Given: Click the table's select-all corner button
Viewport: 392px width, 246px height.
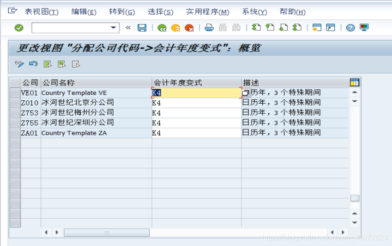Looking at the screenshot, I should pos(15,82).
